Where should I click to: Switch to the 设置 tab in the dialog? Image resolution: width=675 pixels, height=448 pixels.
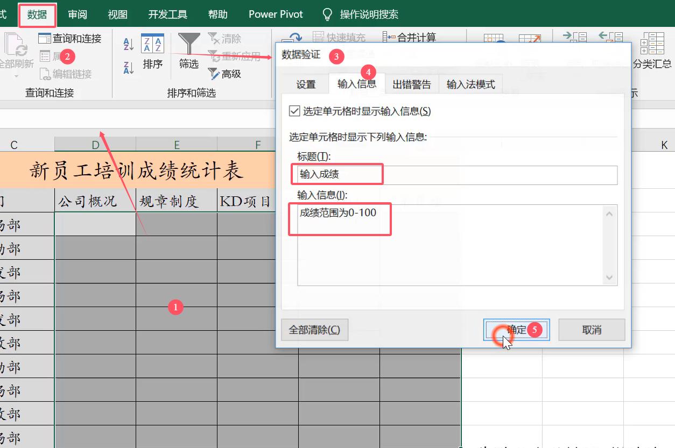point(306,84)
